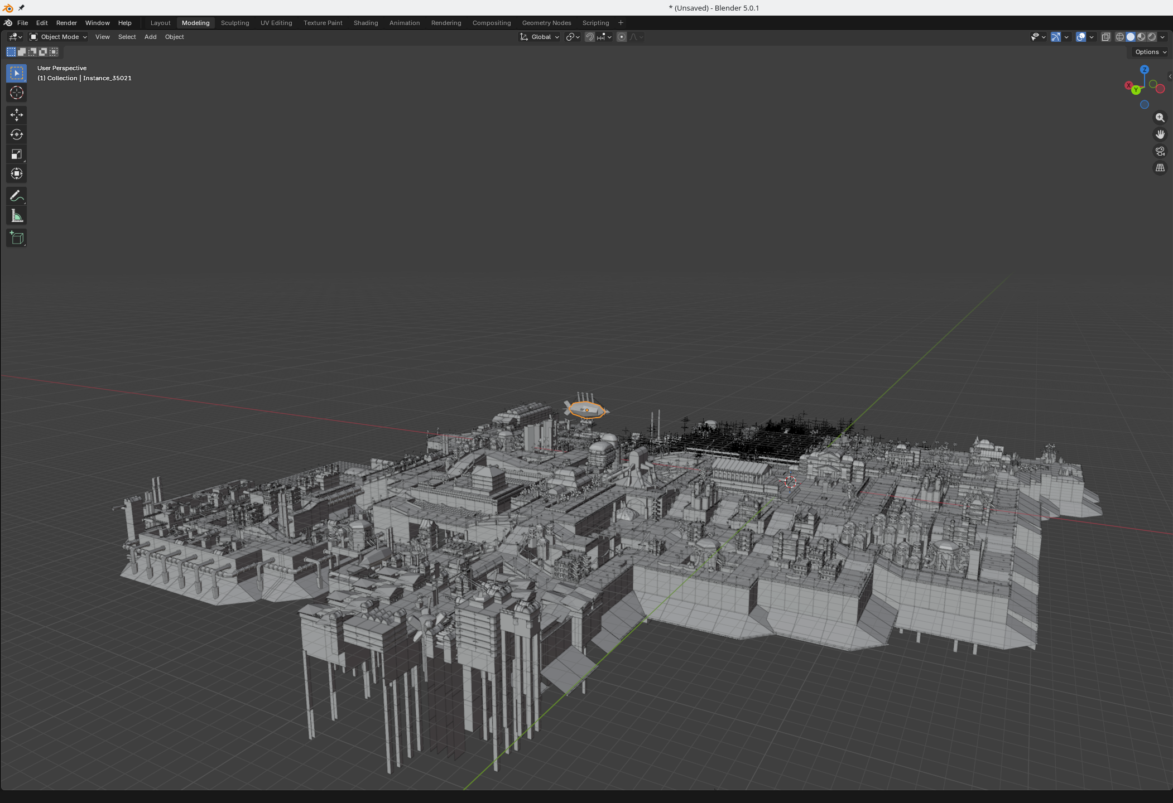Select the Select Box tool
Screen dimensions: 1173x803
(x=17, y=73)
